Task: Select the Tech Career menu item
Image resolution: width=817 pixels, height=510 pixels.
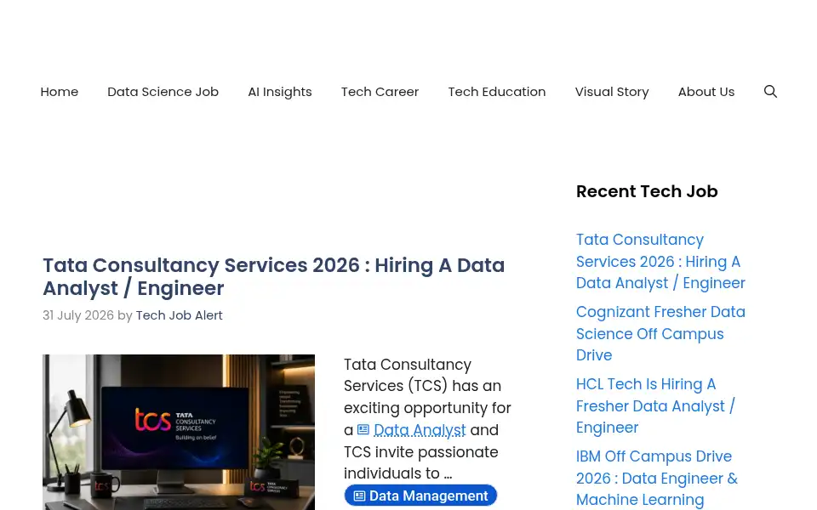Action: point(380,92)
